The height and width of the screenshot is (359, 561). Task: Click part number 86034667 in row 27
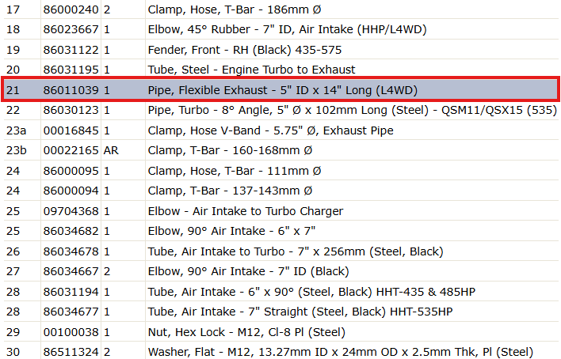tap(71, 271)
